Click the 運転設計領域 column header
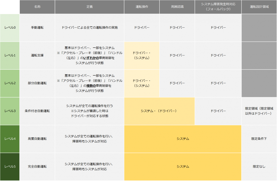This screenshot has width=277, height=181. (x=259, y=7)
